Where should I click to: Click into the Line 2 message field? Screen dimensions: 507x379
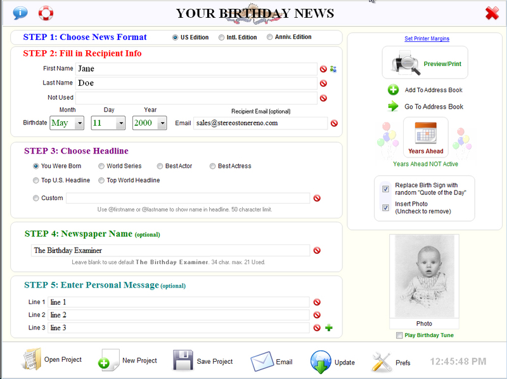coord(179,315)
